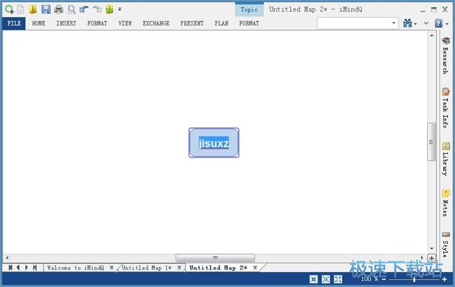This screenshot has height=287, width=455.
Task: Switch to the HOME ribbon tab
Action: (38, 24)
